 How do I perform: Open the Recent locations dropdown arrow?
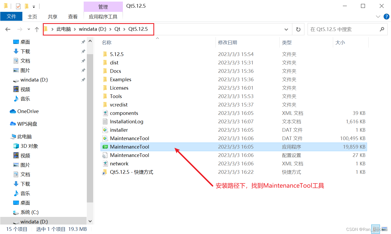point(29,29)
